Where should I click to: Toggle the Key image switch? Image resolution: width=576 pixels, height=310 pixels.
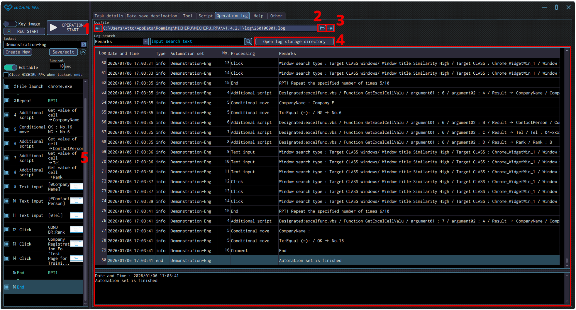coord(10,24)
